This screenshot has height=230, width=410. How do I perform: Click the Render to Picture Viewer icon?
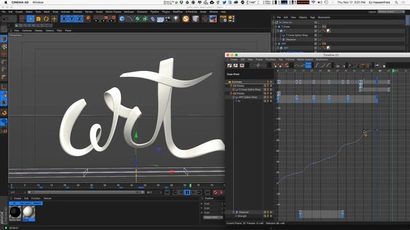pyautogui.click(x=104, y=19)
